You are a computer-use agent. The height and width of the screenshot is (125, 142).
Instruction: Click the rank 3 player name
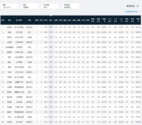pos(9,37)
